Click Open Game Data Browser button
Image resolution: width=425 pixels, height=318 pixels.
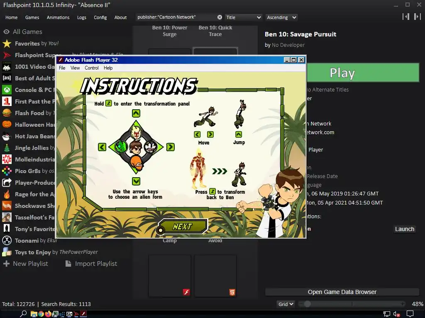pos(342,292)
